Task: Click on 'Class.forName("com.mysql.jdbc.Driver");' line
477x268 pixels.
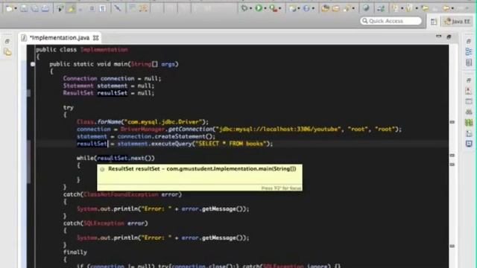Action: [x=142, y=122]
